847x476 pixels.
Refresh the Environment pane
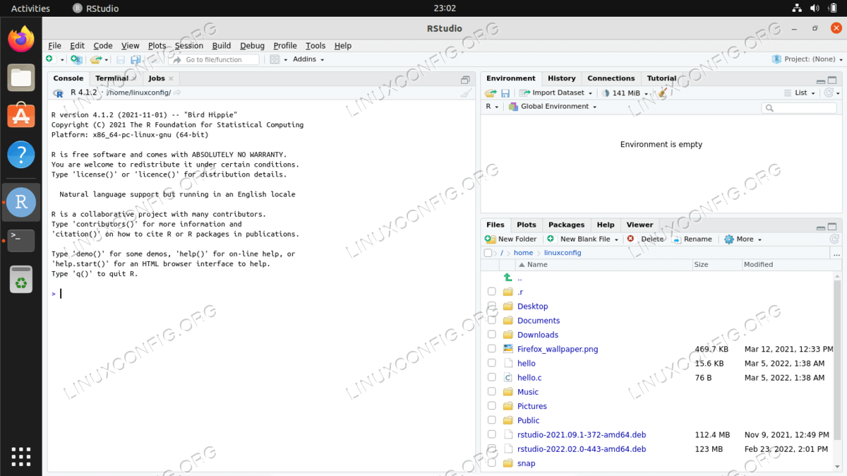pos(830,93)
